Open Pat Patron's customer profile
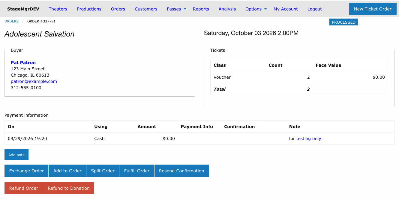Image resolution: width=399 pixels, height=199 pixels. [x=23, y=63]
